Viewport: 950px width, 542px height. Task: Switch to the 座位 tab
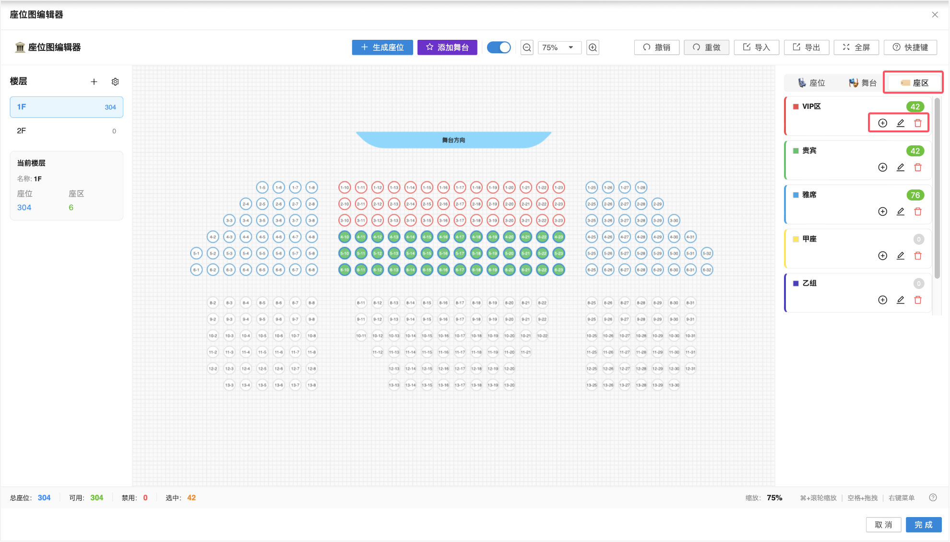point(811,83)
